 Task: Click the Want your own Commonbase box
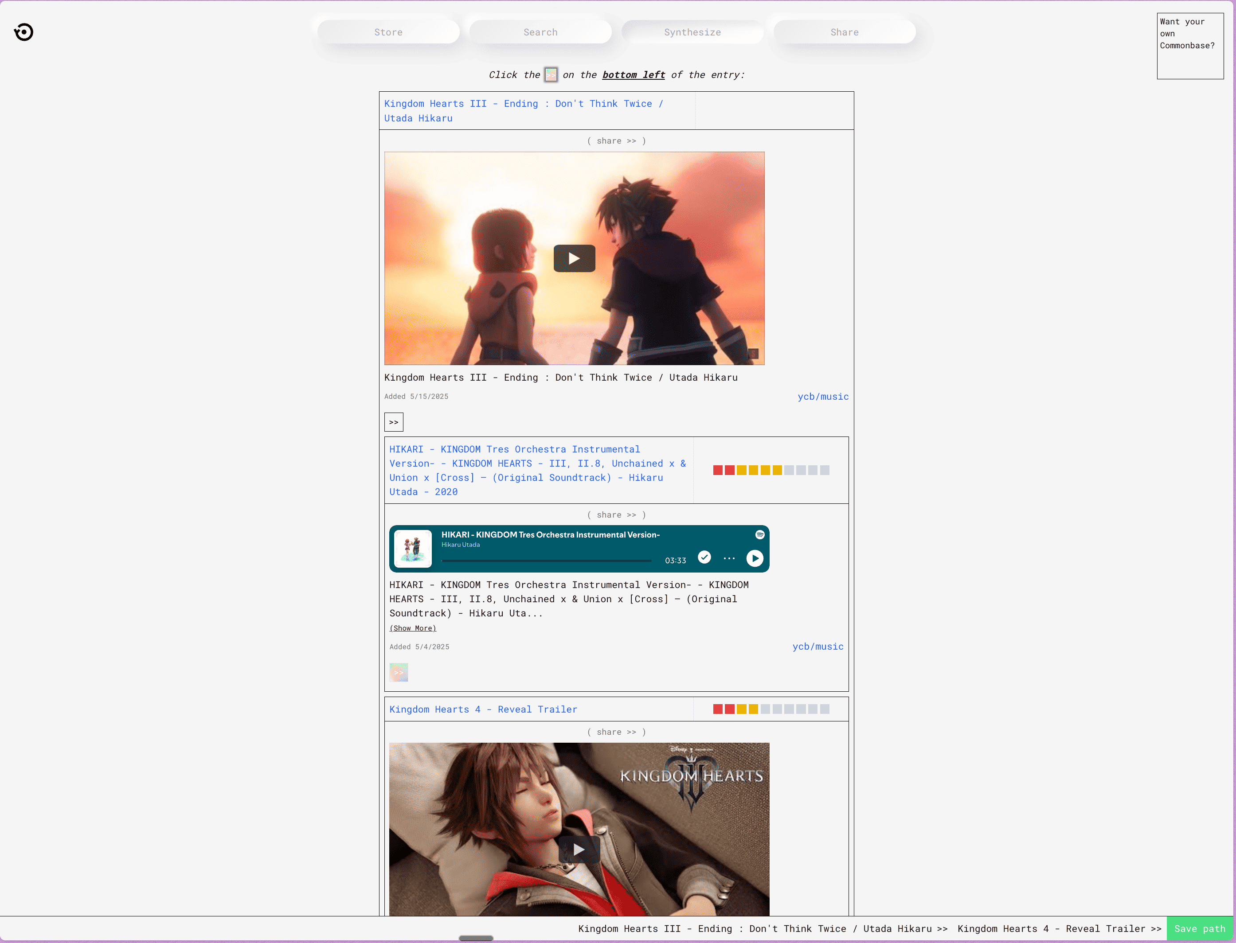1189,46
